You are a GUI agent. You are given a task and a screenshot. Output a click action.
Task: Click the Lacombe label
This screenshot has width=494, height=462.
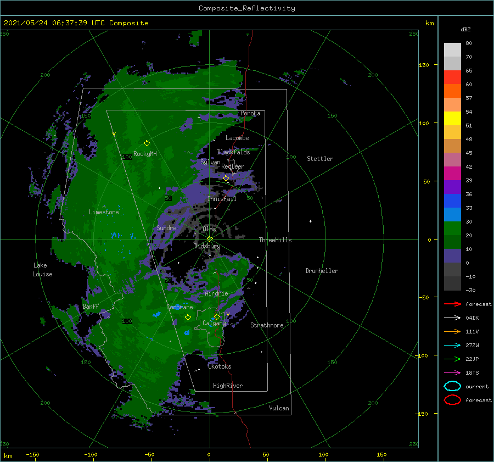click(237, 138)
